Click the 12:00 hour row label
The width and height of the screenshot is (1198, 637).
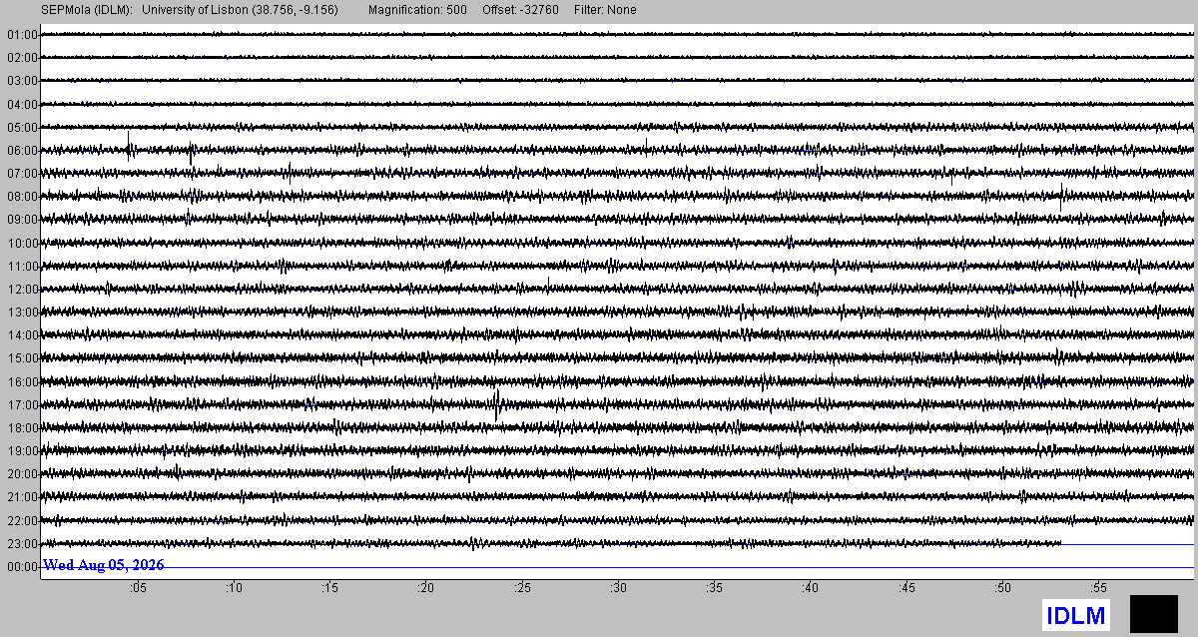click(x=22, y=290)
